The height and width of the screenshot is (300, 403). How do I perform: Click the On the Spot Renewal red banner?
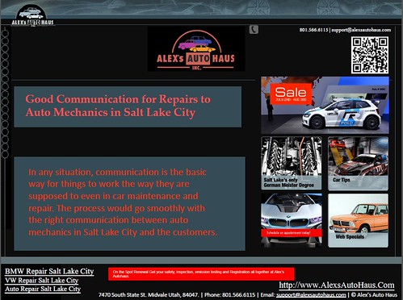[201, 274]
